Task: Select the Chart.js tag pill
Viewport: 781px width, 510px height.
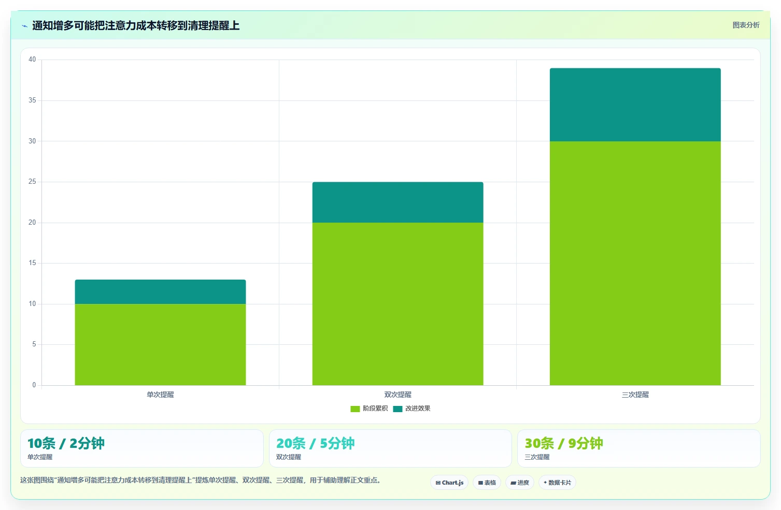Action: 449,483
